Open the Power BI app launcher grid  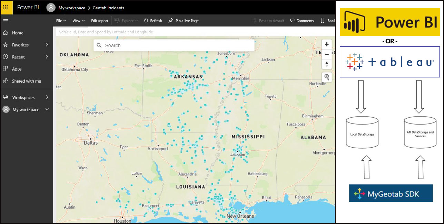click(x=6, y=7)
